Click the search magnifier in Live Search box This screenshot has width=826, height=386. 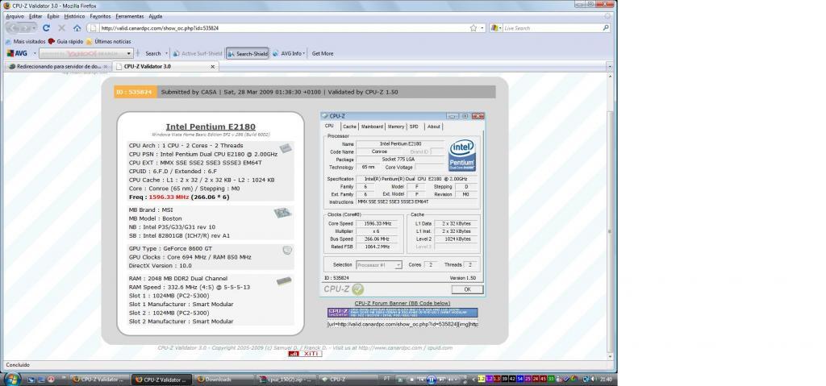click(606, 28)
